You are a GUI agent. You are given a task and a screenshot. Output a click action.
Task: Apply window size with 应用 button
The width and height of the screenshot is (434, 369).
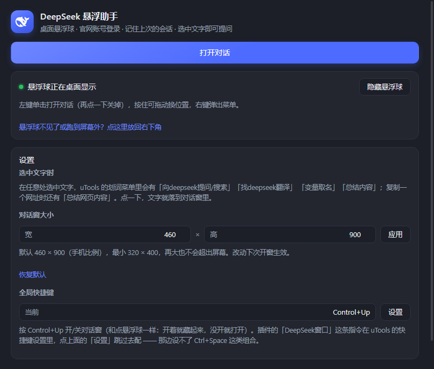395,234
